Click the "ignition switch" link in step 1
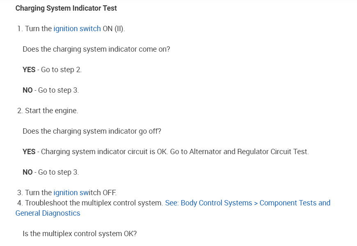Viewport: 357px width, 246px height. [x=77, y=29]
